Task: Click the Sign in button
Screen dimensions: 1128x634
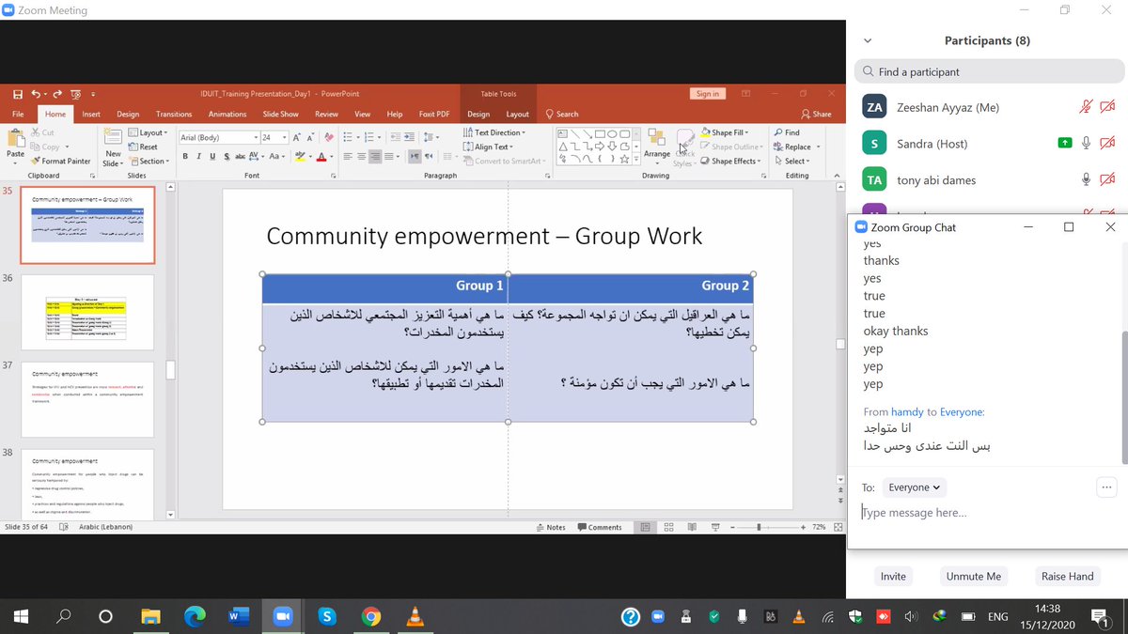Action: click(x=708, y=94)
